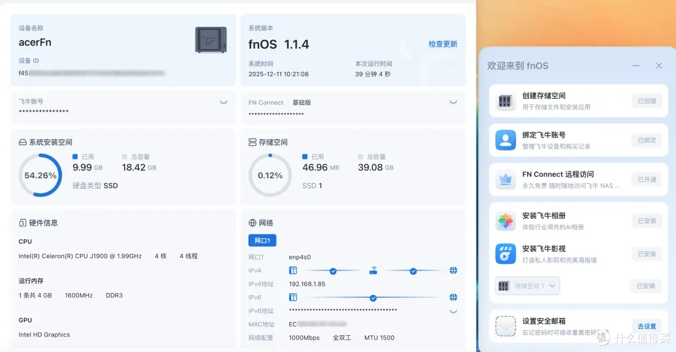
Task: Click 去设置 for security mailbox
Action: [647, 326]
